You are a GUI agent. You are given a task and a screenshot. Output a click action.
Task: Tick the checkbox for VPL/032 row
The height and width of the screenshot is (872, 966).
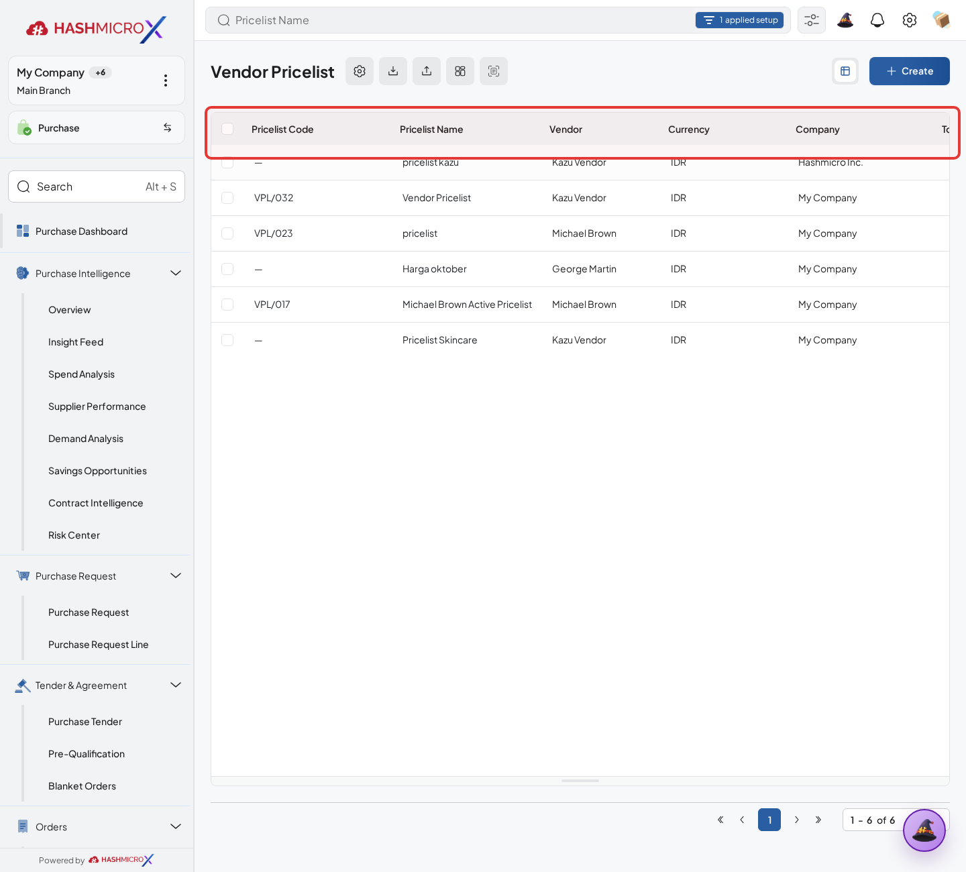point(227,198)
